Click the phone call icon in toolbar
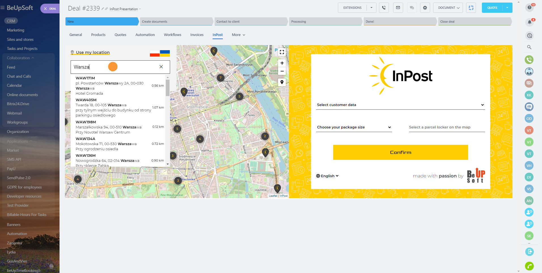 384,8
